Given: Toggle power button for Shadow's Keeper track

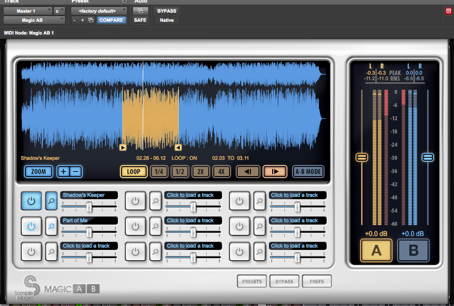Looking at the screenshot, I should tap(31, 200).
